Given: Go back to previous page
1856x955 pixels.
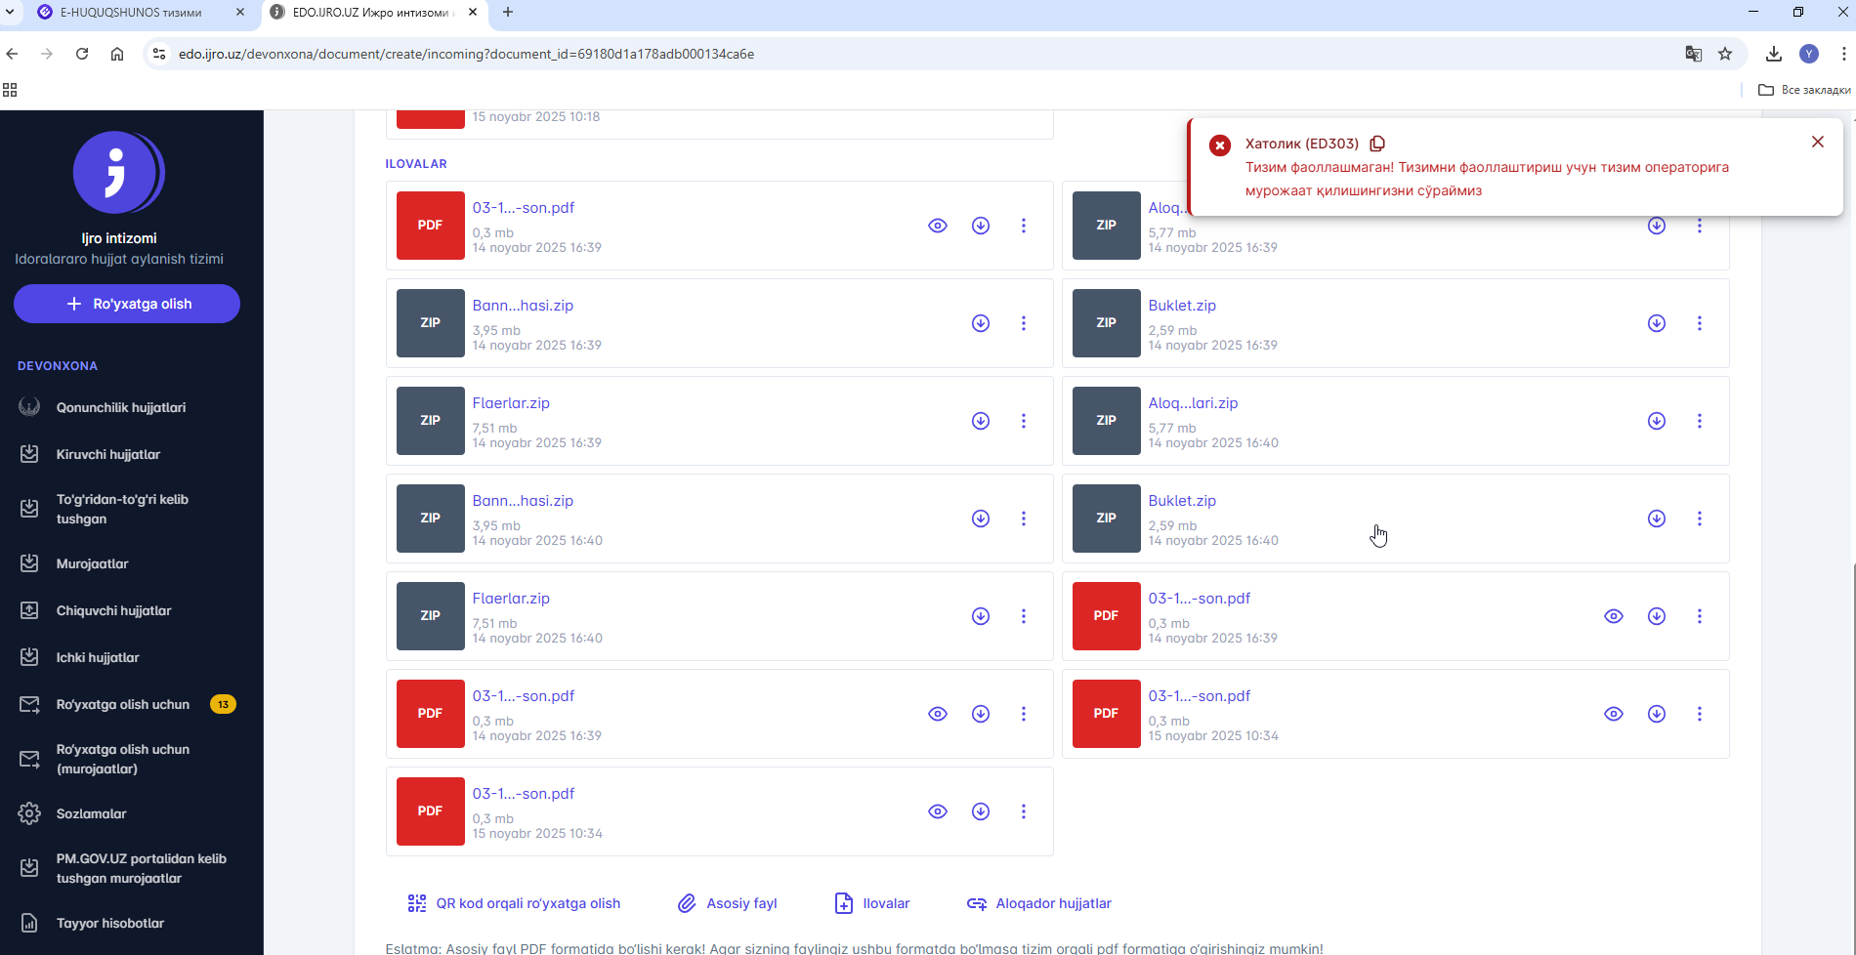Looking at the screenshot, I should pyautogui.click(x=12, y=54).
